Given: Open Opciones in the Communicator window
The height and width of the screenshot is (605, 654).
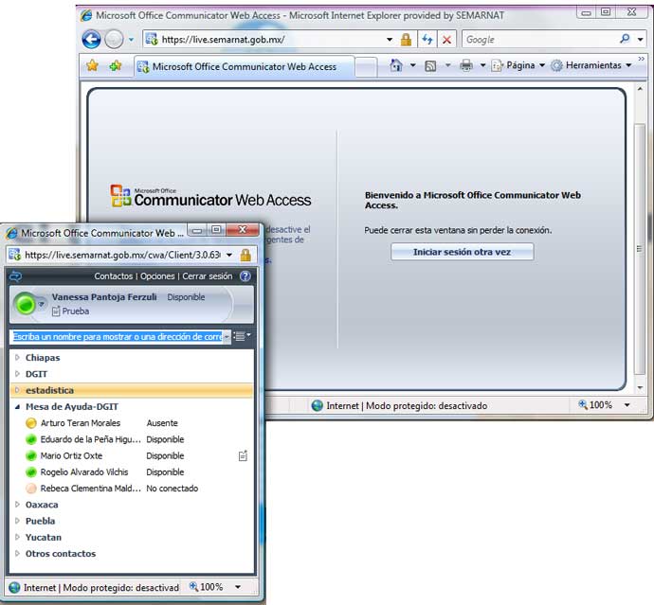Looking at the screenshot, I should click(x=157, y=276).
